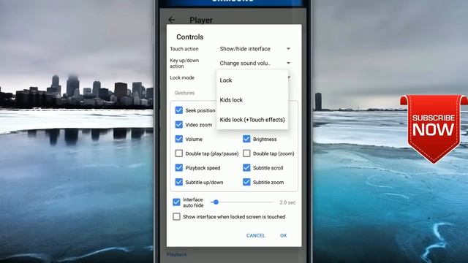Image resolution: width=468 pixels, height=263 pixels.
Task: Tap the CANCEL button
Action: (255, 235)
